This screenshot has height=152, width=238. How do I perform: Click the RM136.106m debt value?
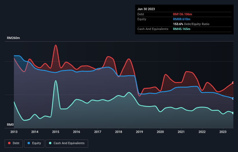(x=182, y=14)
